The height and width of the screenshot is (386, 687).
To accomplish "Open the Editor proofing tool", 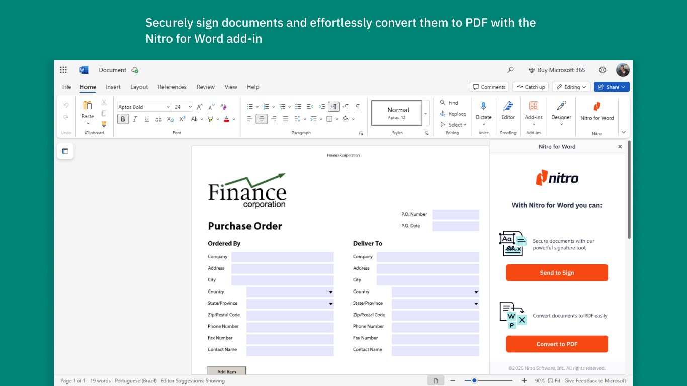I will tap(508, 111).
